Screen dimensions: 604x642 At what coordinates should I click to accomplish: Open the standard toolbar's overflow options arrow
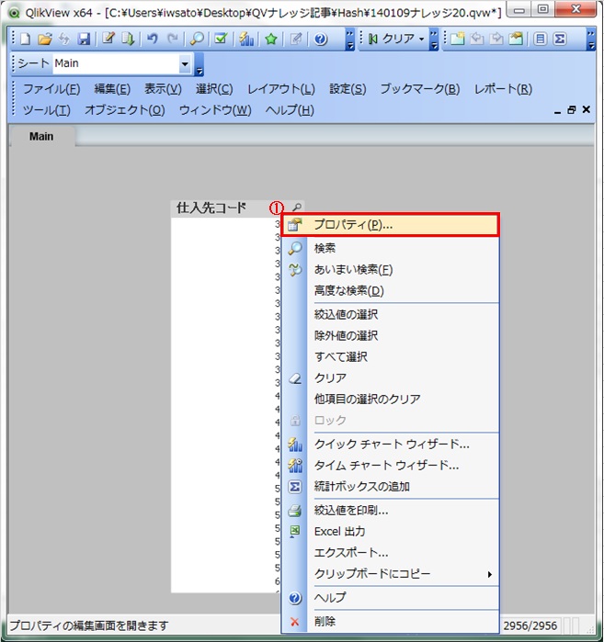point(349,39)
